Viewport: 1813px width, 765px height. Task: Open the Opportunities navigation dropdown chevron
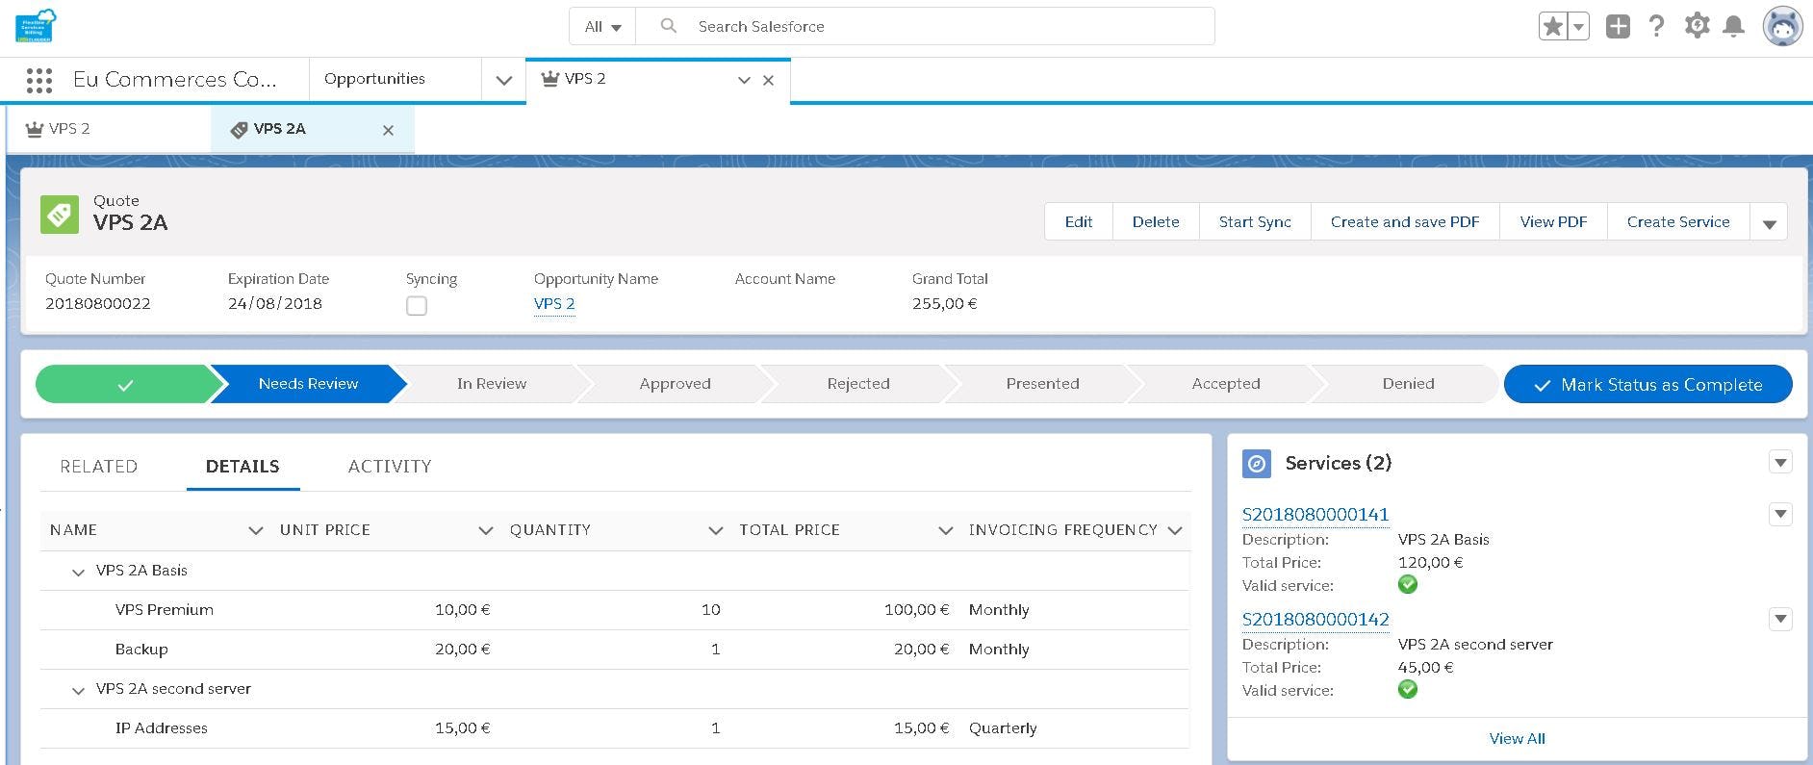click(x=503, y=80)
